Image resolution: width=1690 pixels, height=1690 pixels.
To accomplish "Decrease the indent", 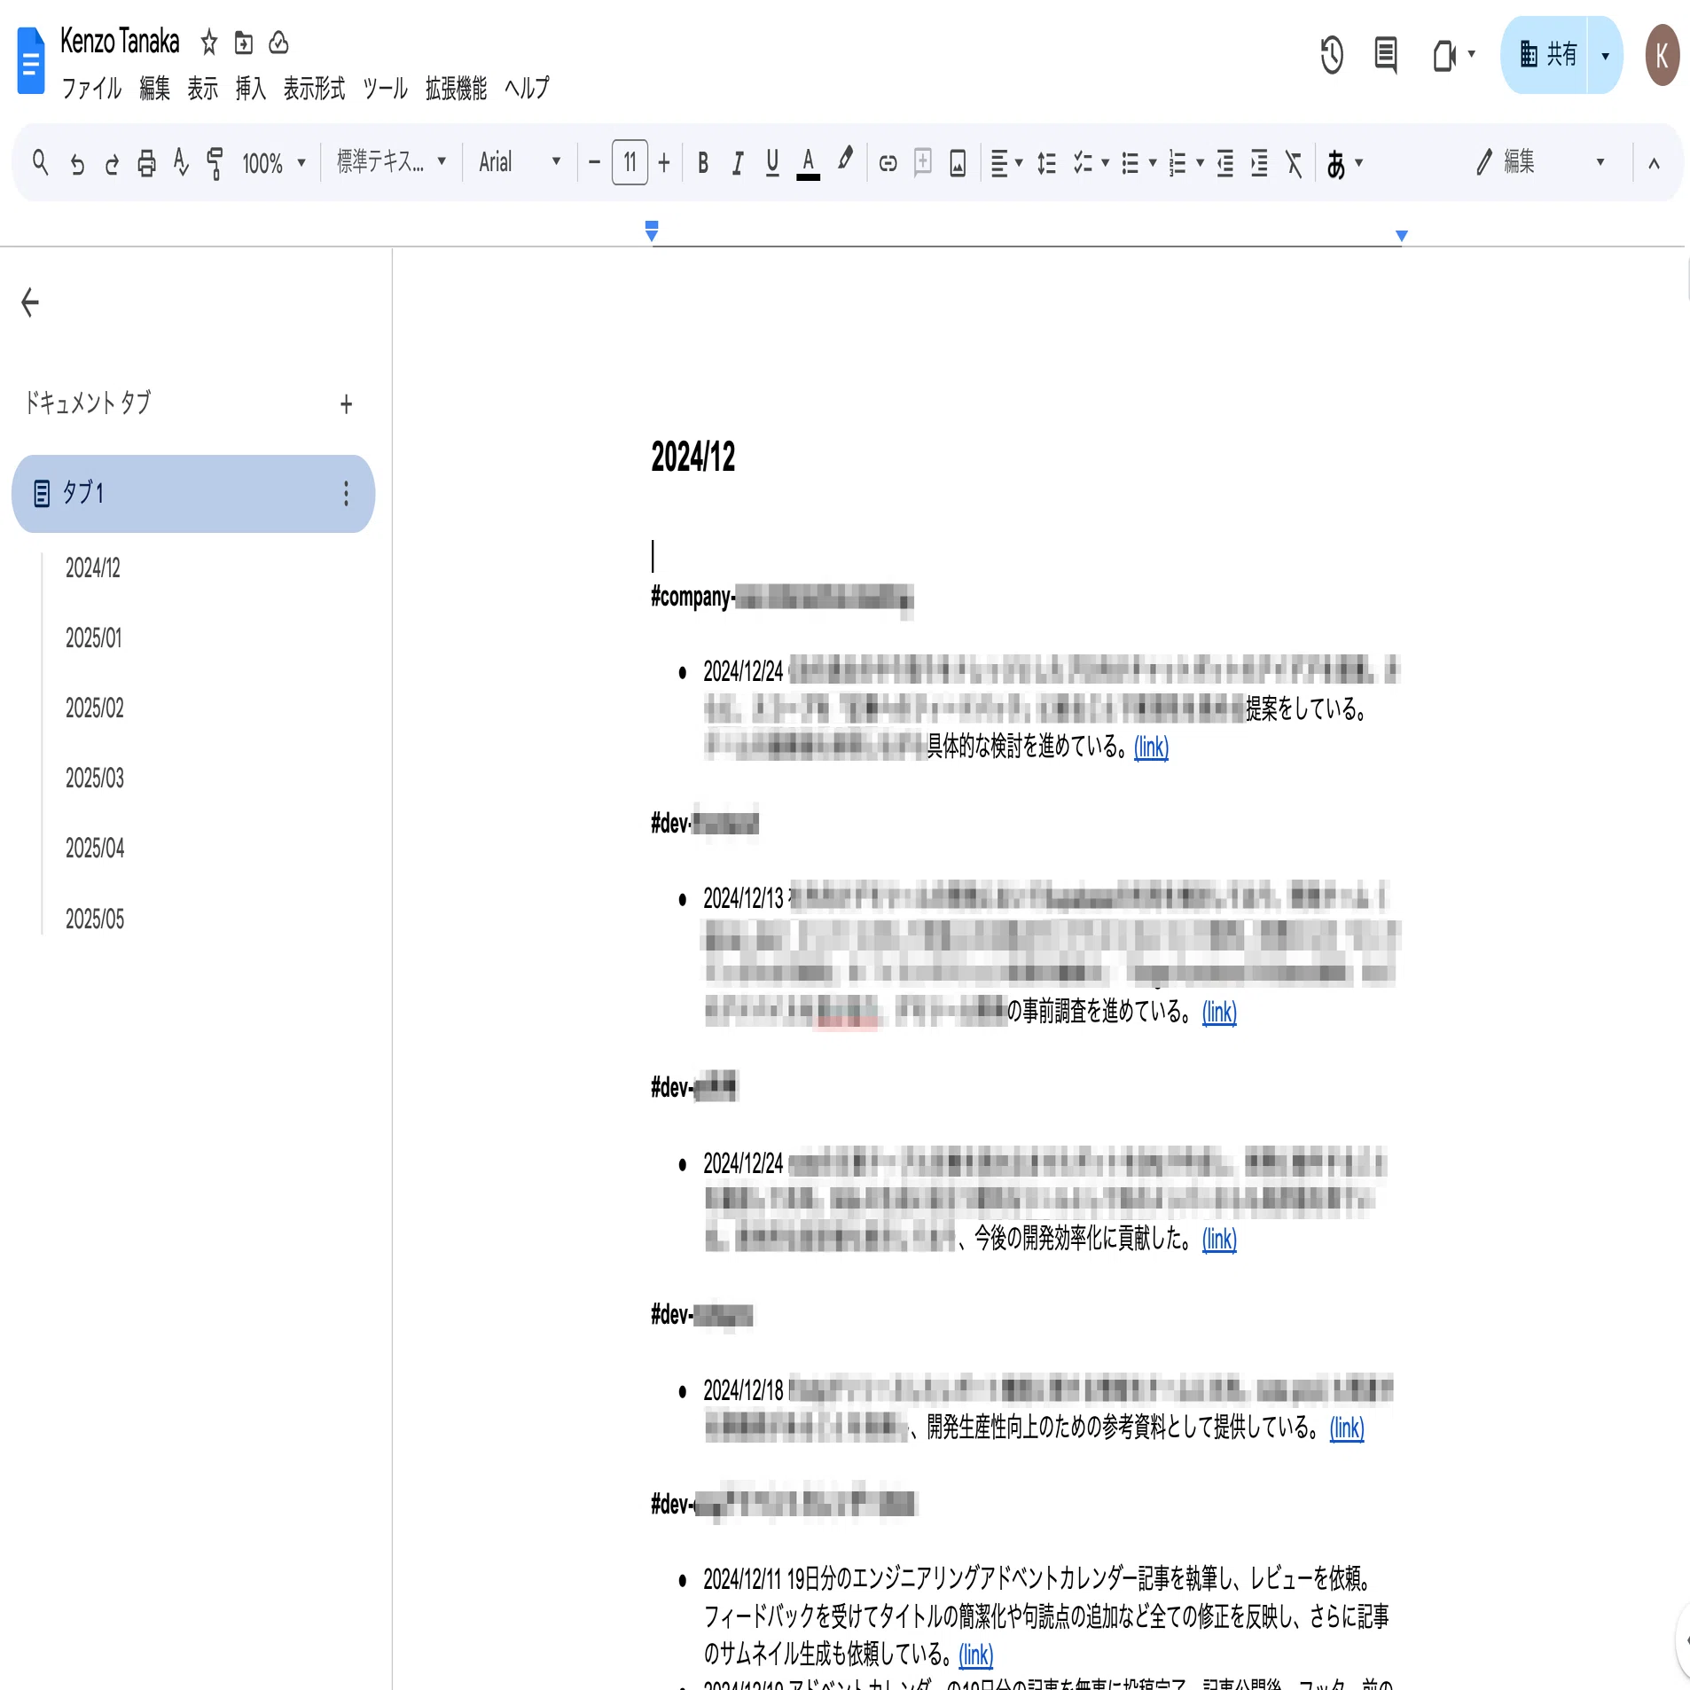I will 1224,163.
